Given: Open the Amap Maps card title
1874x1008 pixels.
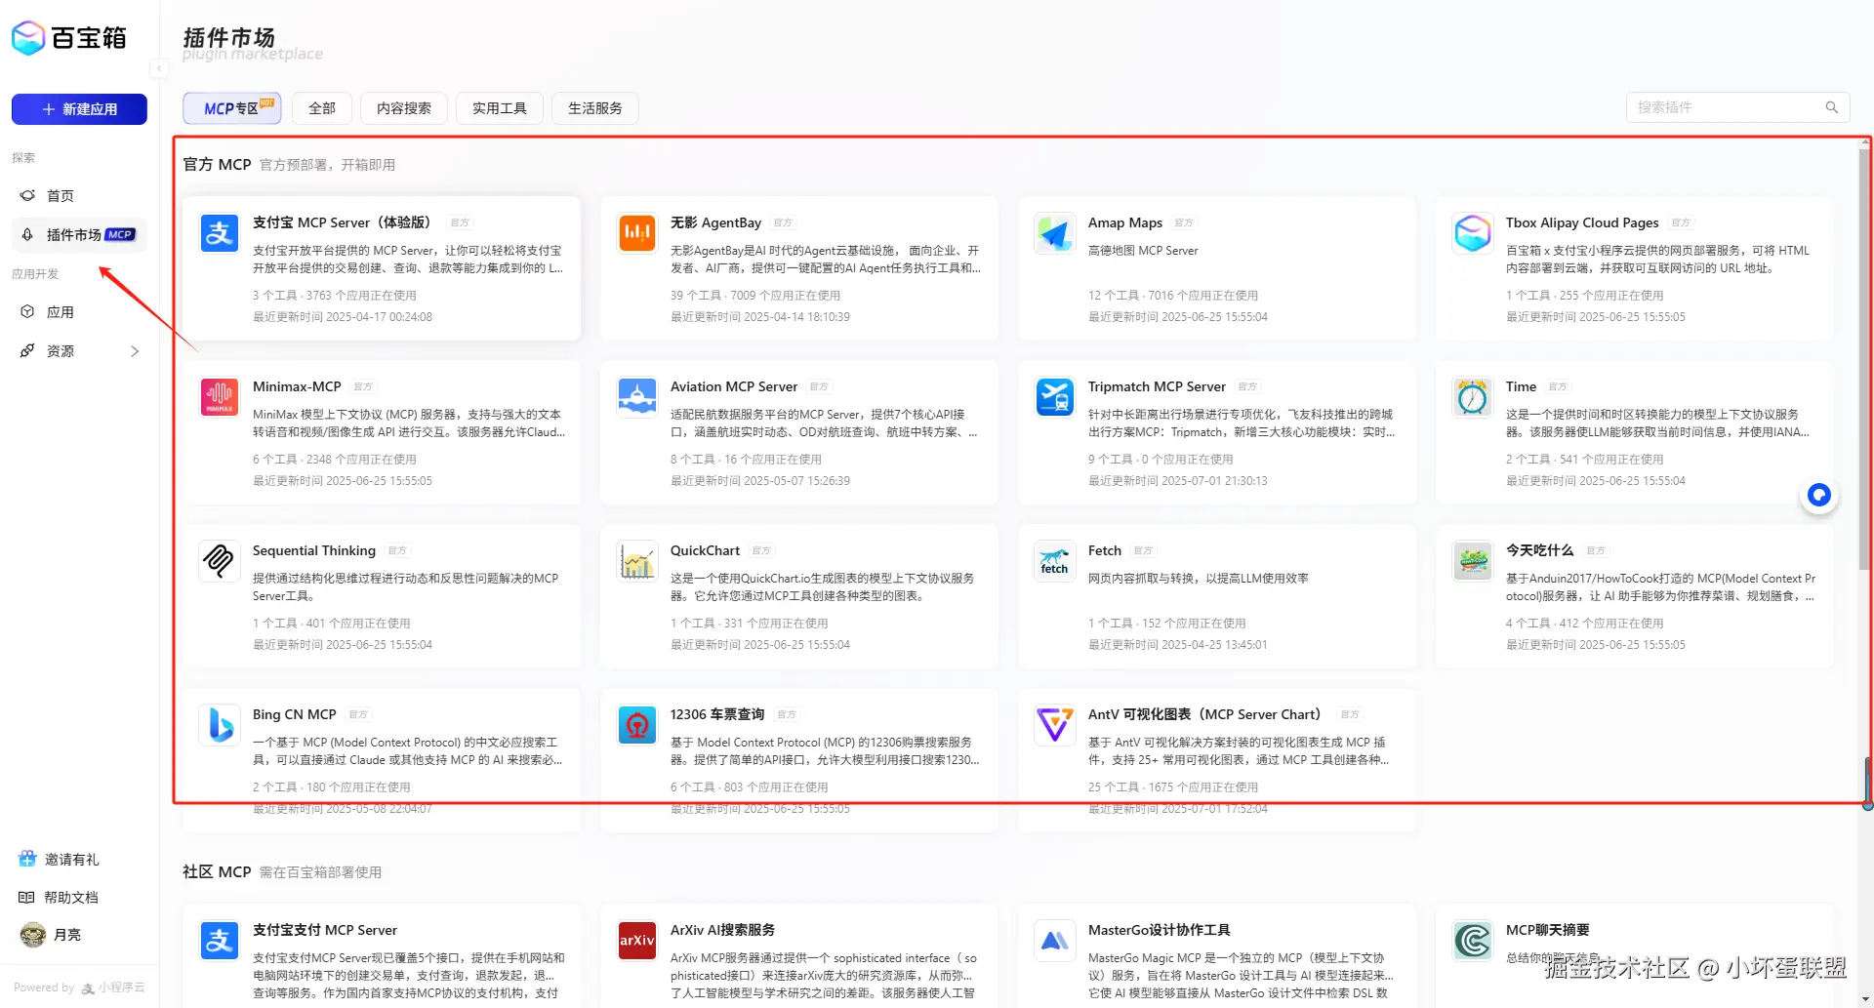Looking at the screenshot, I should pos(1125,222).
